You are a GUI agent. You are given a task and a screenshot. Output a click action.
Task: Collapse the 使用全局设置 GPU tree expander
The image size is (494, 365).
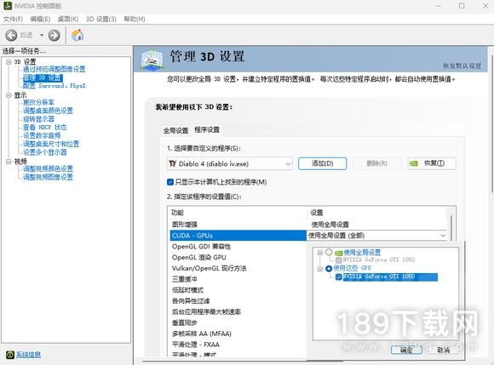(x=320, y=253)
